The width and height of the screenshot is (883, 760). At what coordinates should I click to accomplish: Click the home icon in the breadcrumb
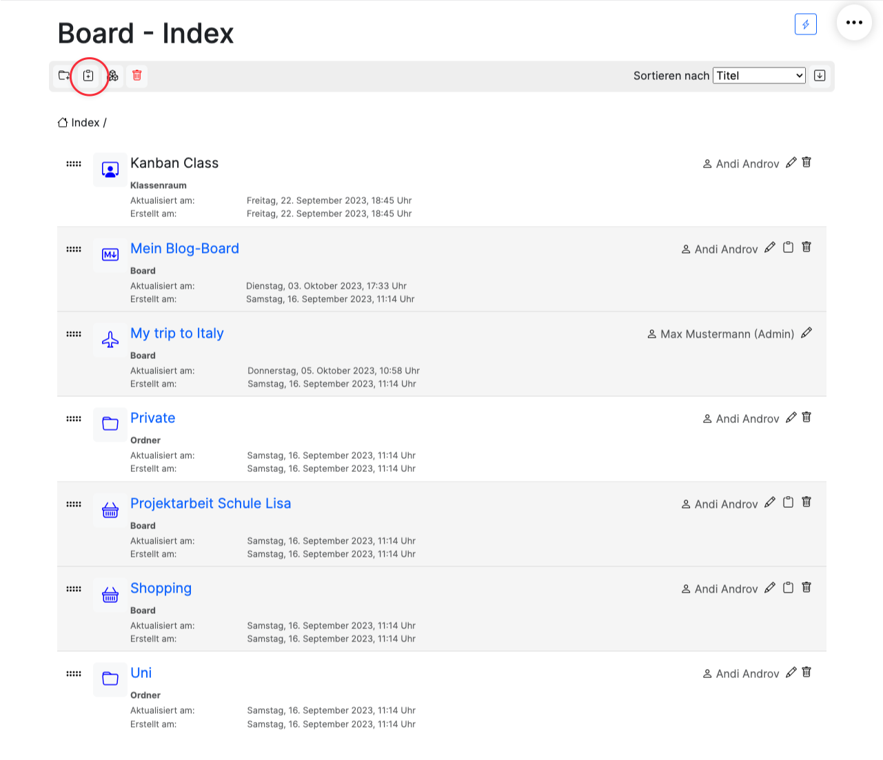[x=63, y=122]
